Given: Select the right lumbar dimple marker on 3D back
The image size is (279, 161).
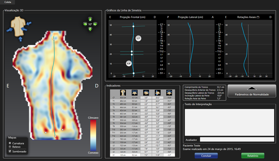Looking at the screenshot, I should [x=62, y=130].
